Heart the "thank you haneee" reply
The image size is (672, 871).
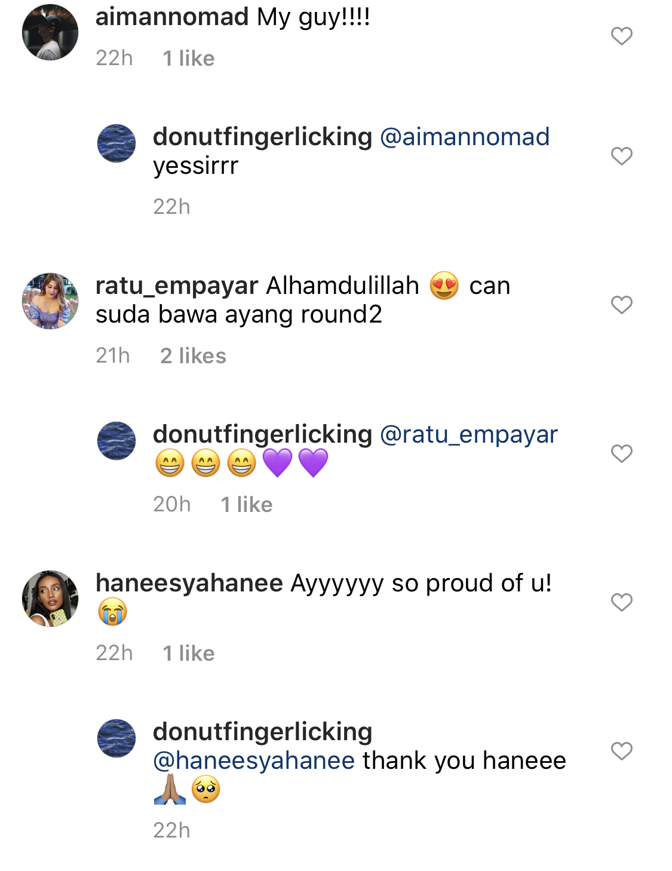coord(621,751)
